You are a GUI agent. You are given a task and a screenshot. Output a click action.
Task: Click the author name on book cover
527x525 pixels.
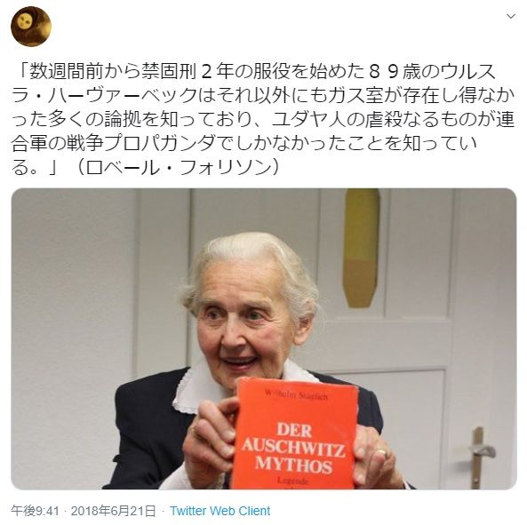296,395
